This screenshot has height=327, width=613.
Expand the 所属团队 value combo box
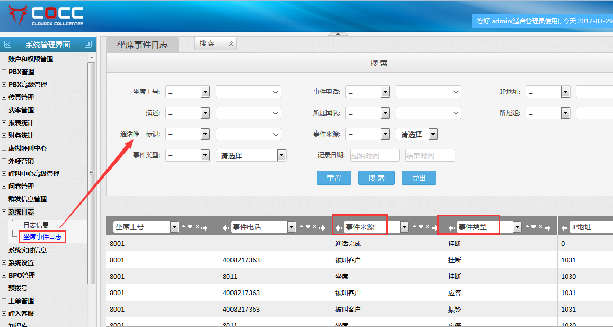[456, 113]
